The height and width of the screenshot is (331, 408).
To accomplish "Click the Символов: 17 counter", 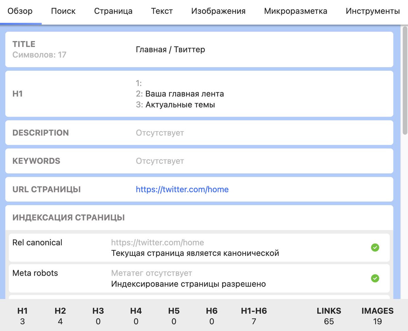I will point(39,54).
